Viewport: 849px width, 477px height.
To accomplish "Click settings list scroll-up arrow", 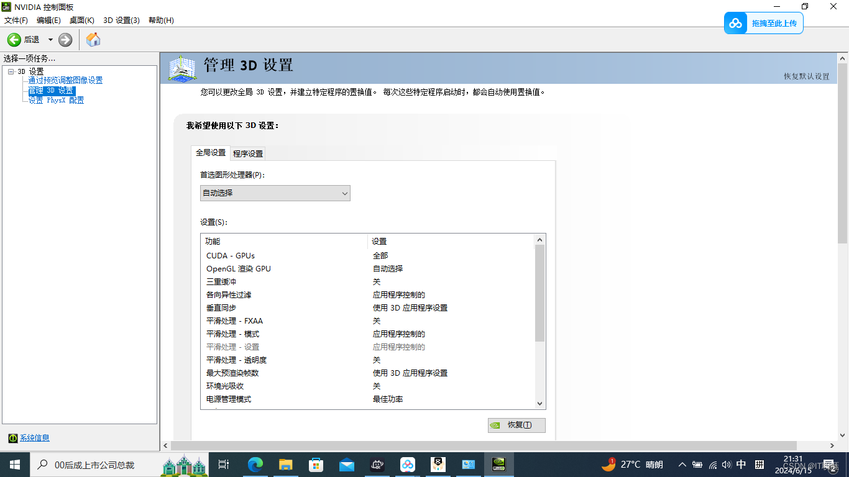I will [x=539, y=240].
